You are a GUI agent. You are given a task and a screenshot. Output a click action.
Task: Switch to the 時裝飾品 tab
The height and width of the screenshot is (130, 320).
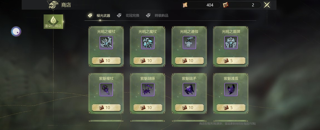pos(157,15)
